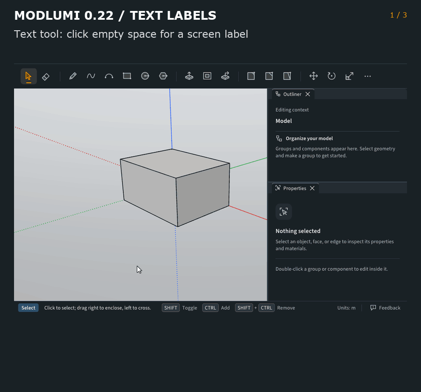Click the CTRL key beside Add
The image size is (421, 392).
(210, 308)
